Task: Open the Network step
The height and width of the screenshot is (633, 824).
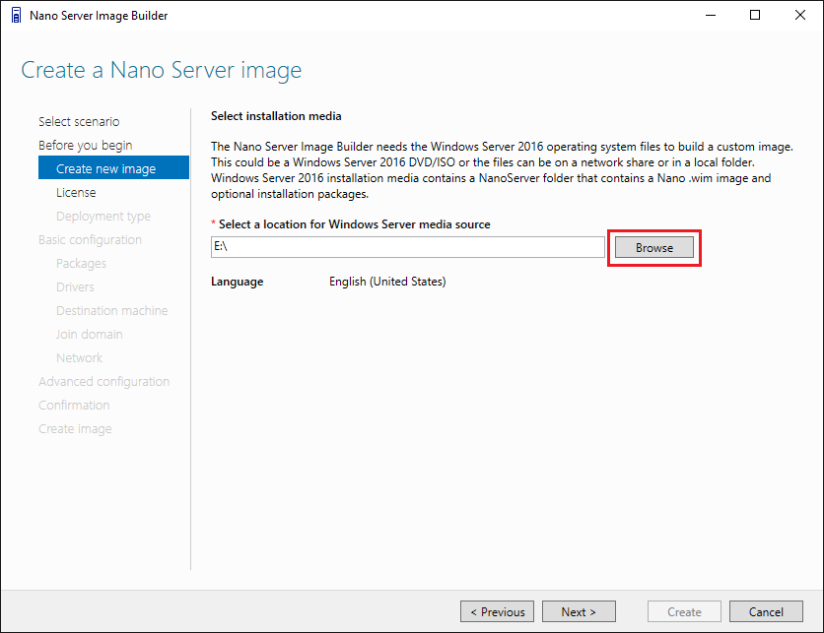Action: (x=79, y=358)
